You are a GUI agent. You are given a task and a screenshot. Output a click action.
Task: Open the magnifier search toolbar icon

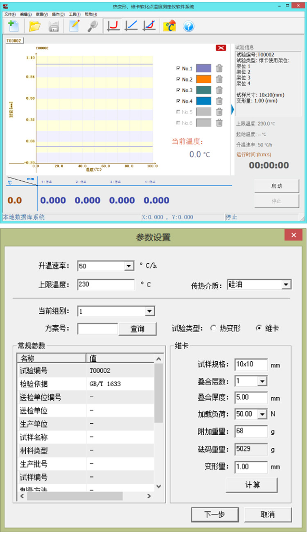tap(93, 26)
